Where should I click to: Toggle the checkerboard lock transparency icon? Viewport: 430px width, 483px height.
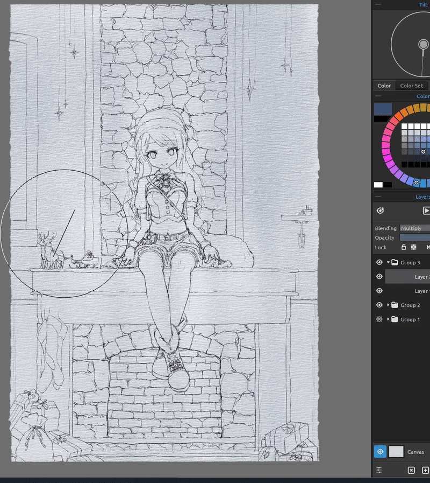tap(414, 247)
